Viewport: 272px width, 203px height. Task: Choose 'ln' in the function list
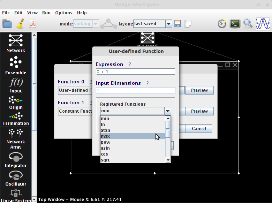[x=133, y=125]
